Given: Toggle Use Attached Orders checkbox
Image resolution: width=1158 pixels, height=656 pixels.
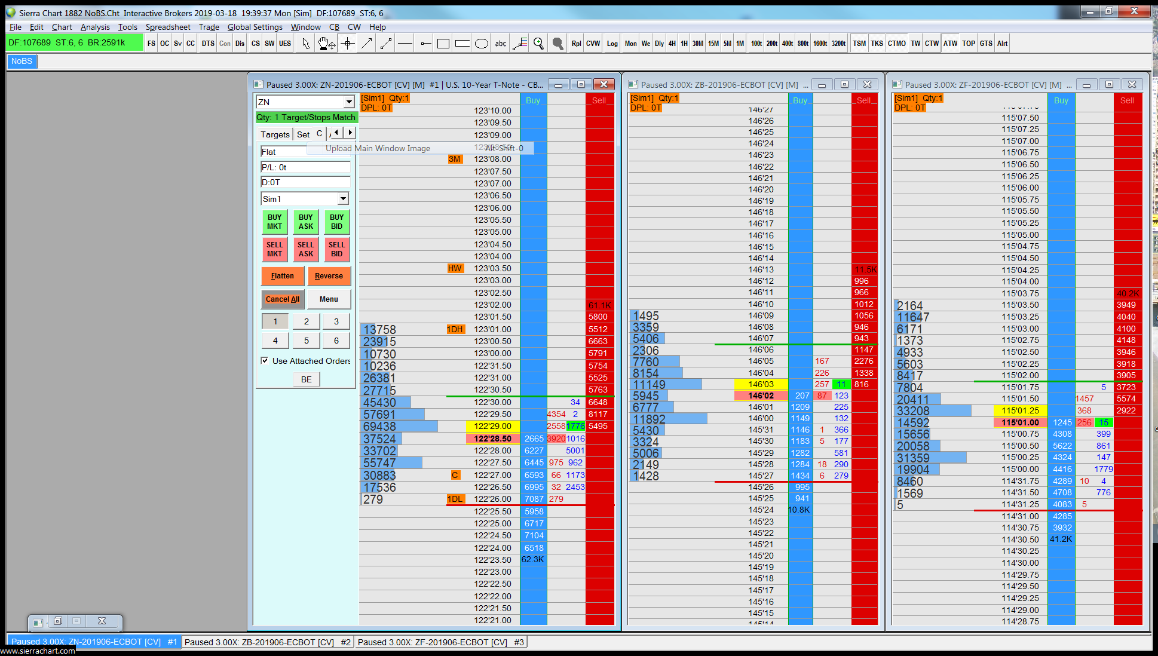Looking at the screenshot, I should (265, 361).
